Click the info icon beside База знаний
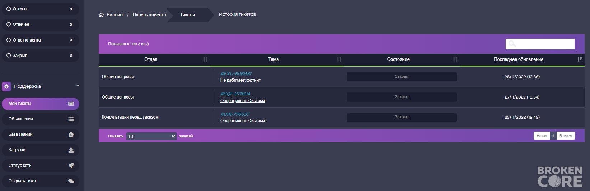This screenshot has height=191, width=590. (71, 134)
